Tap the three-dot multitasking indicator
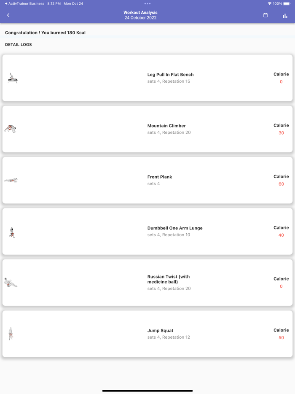Image resolution: width=295 pixels, height=394 pixels. click(x=147, y=4)
